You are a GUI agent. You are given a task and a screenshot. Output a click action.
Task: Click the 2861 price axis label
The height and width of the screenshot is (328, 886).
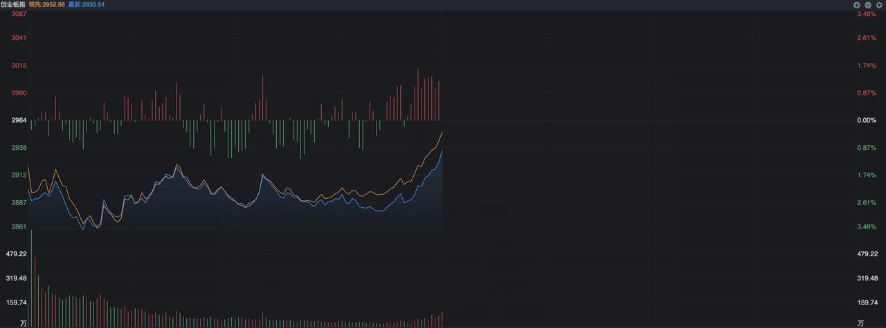(x=19, y=226)
